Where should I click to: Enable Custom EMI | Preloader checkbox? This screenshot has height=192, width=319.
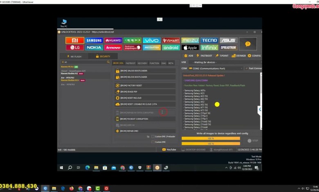pos(153,136)
